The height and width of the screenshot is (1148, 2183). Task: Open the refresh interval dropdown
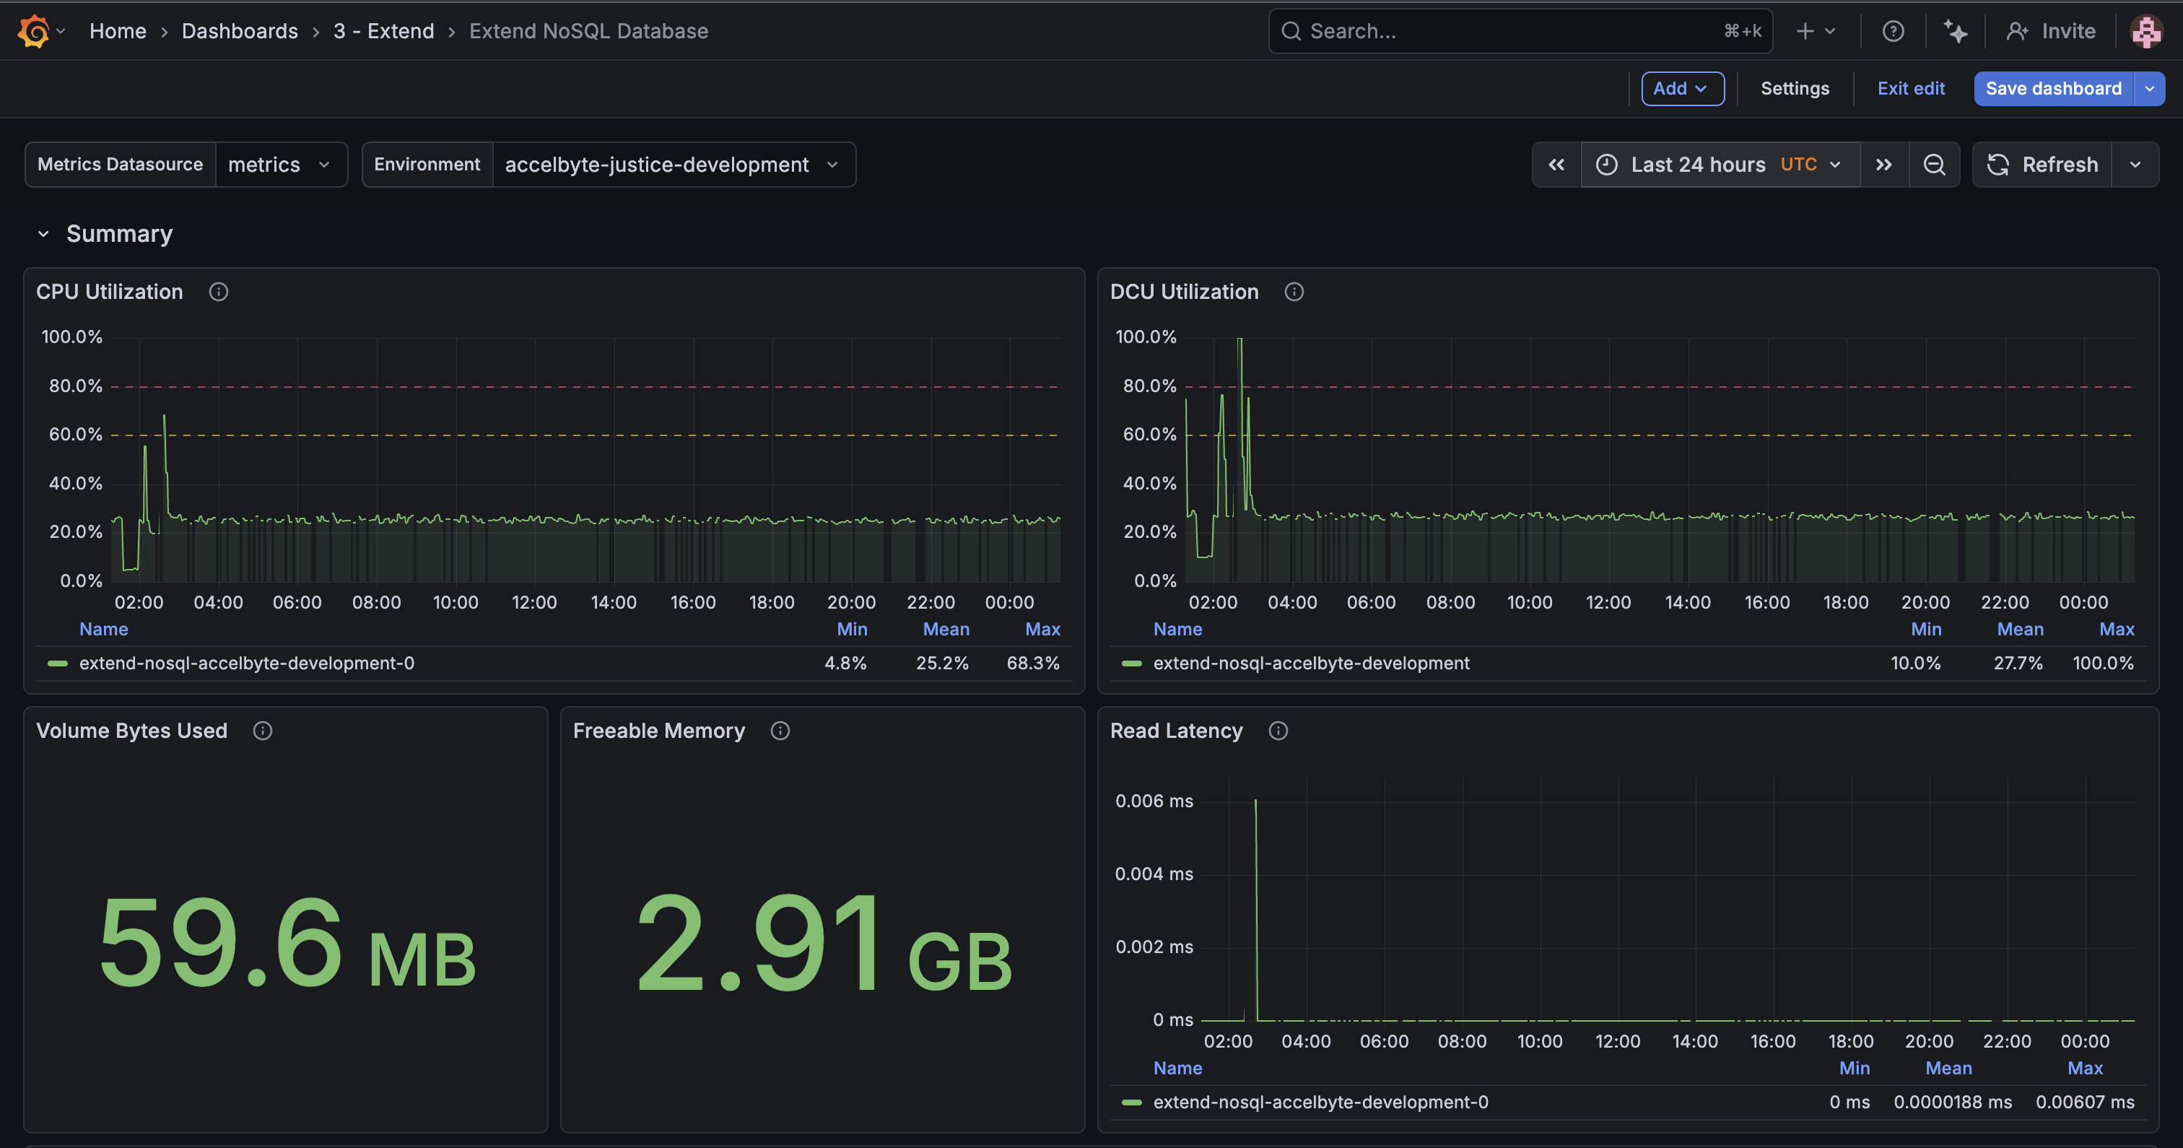pyautogui.click(x=2136, y=164)
